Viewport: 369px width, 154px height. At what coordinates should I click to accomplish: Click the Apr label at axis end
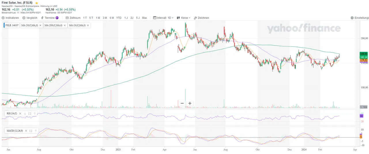point(355,150)
